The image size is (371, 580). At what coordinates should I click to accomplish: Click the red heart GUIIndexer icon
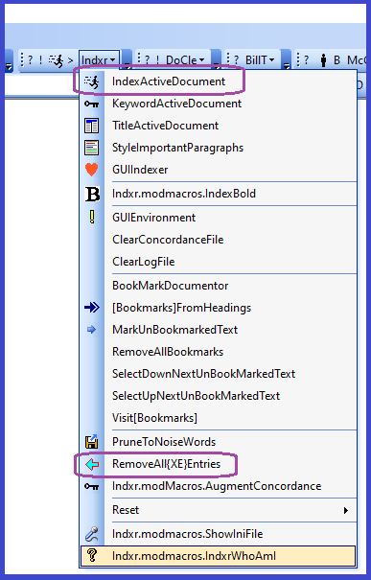coord(91,170)
